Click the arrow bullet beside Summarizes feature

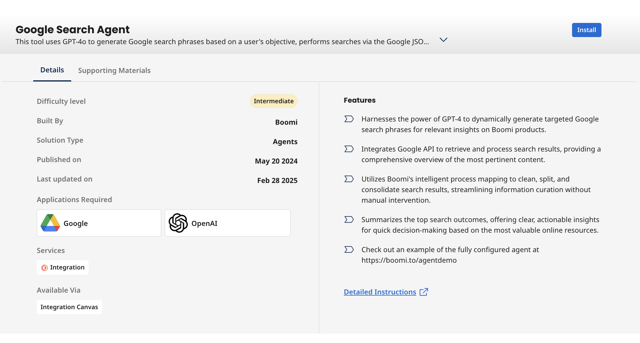tap(349, 219)
